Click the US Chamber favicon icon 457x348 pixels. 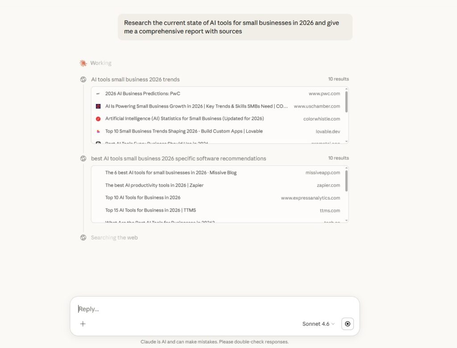click(98, 106)
